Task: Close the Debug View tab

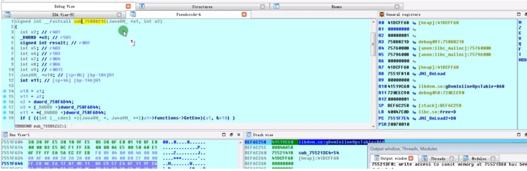Action: (x=128, y=7)
